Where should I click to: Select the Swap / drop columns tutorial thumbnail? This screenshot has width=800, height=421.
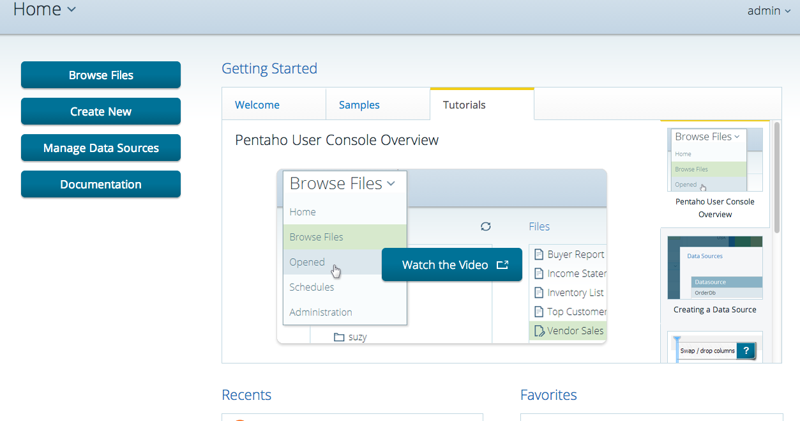(x=715, y=347)
